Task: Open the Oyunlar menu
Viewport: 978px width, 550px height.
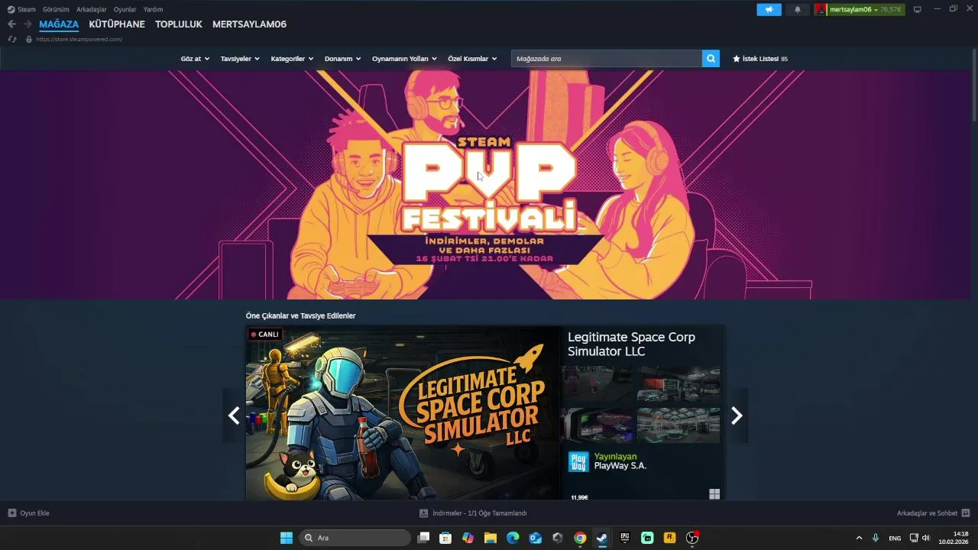Action: pos(125,9)
